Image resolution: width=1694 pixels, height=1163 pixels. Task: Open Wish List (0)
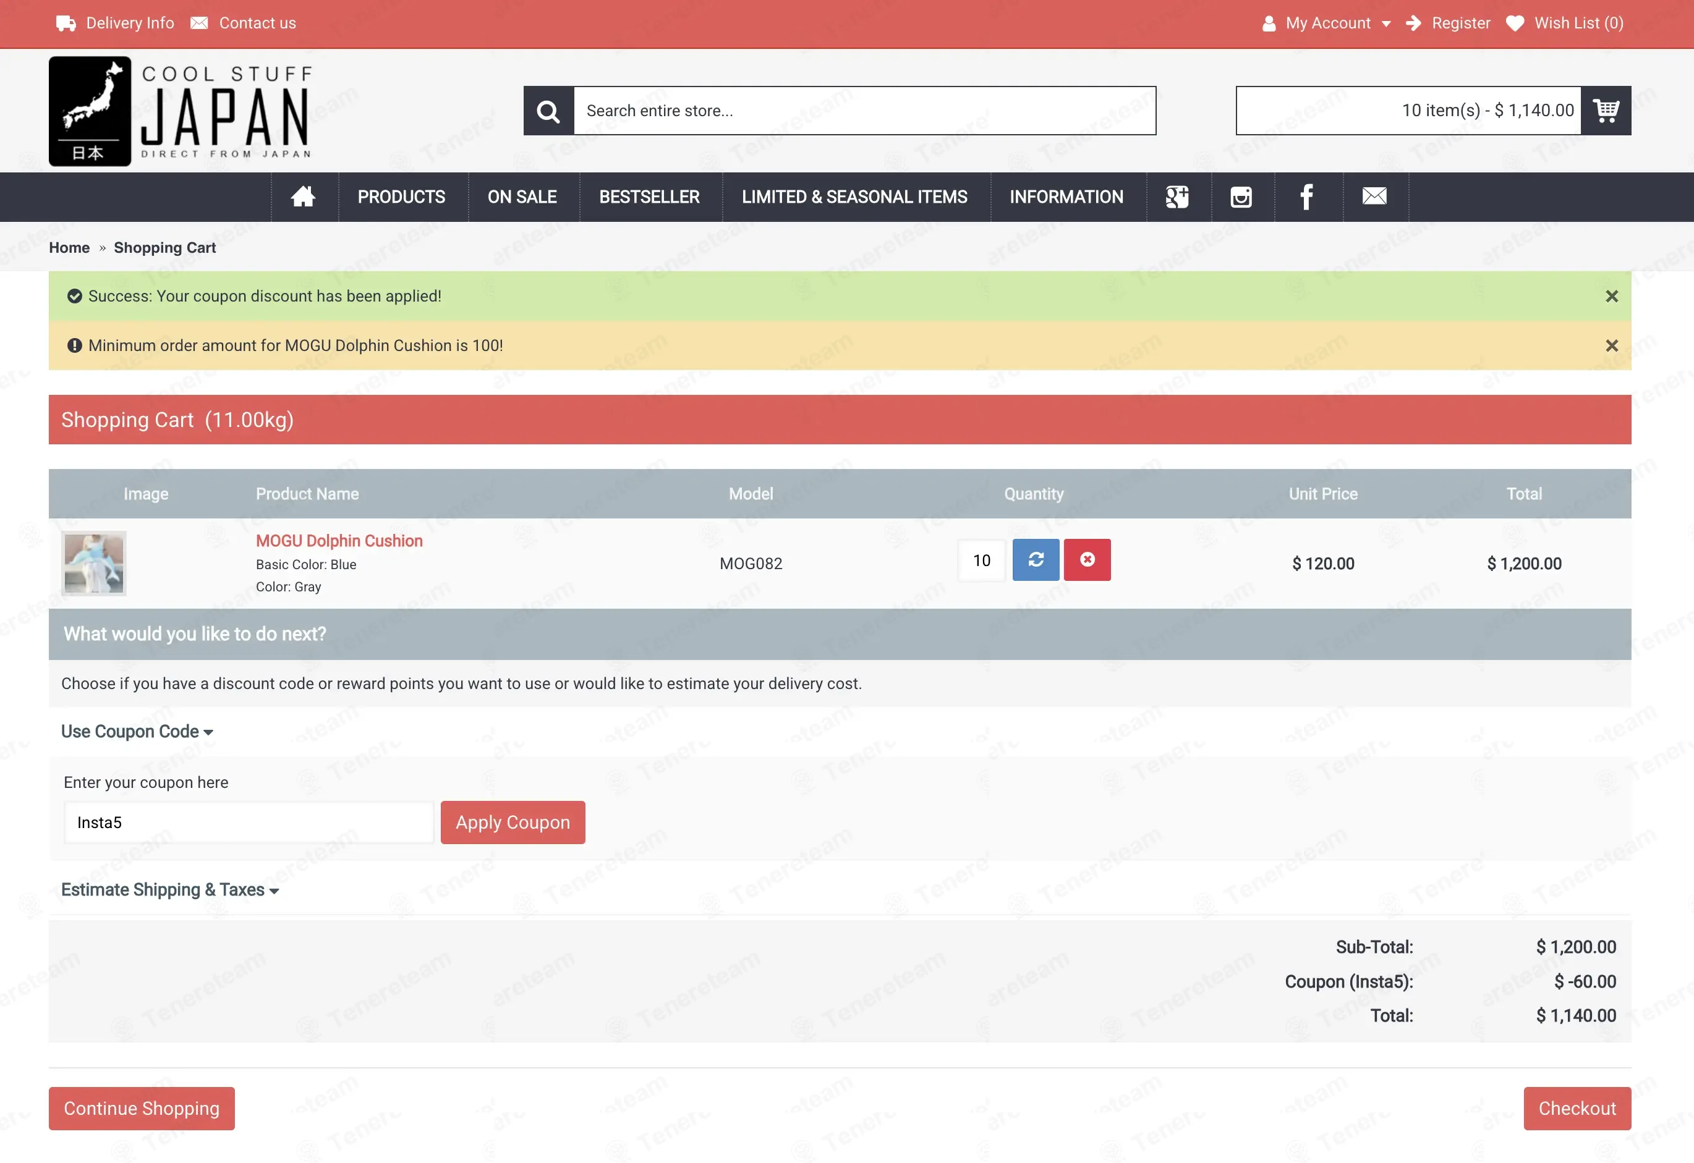pos(1565,23)
